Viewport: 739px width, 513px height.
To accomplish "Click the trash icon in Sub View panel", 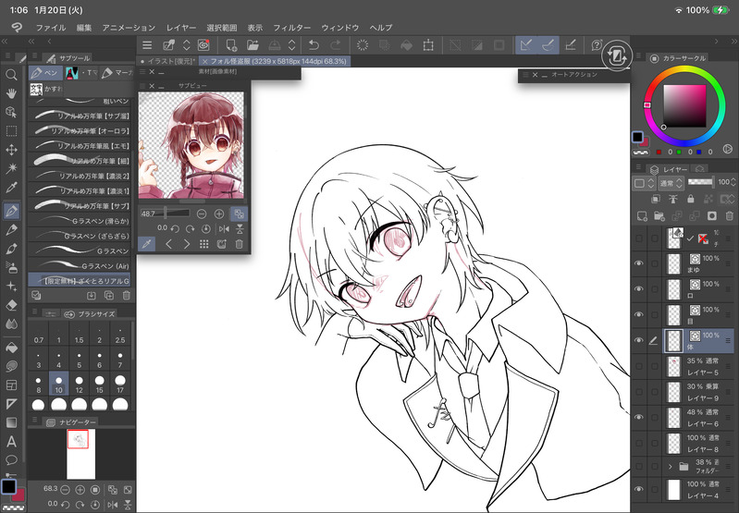I will pos(240,244).
